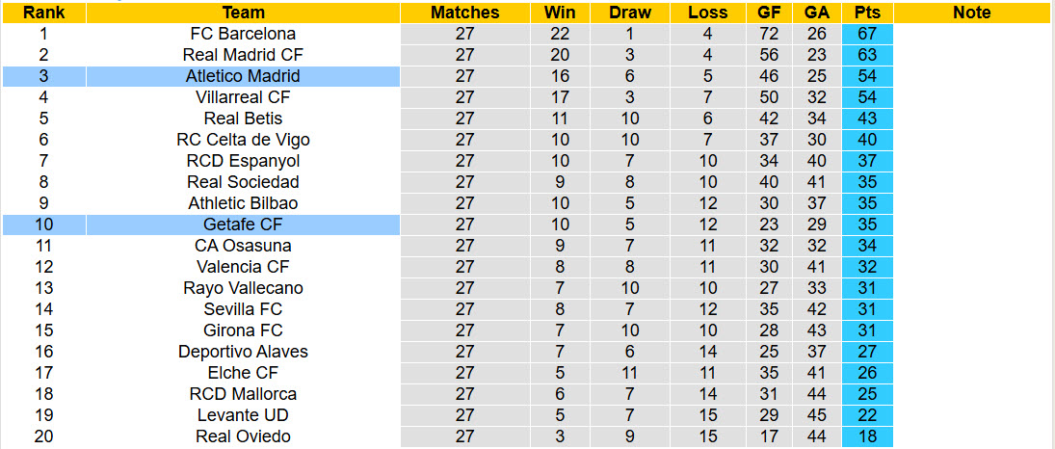Open the FC Barcelona team link
Image resolution: width=1055 pixels, height=449 pixels.
pyautogui.click(x=243, y=34)
